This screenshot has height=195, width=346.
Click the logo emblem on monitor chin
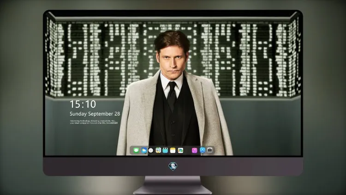tap(173, 166)
